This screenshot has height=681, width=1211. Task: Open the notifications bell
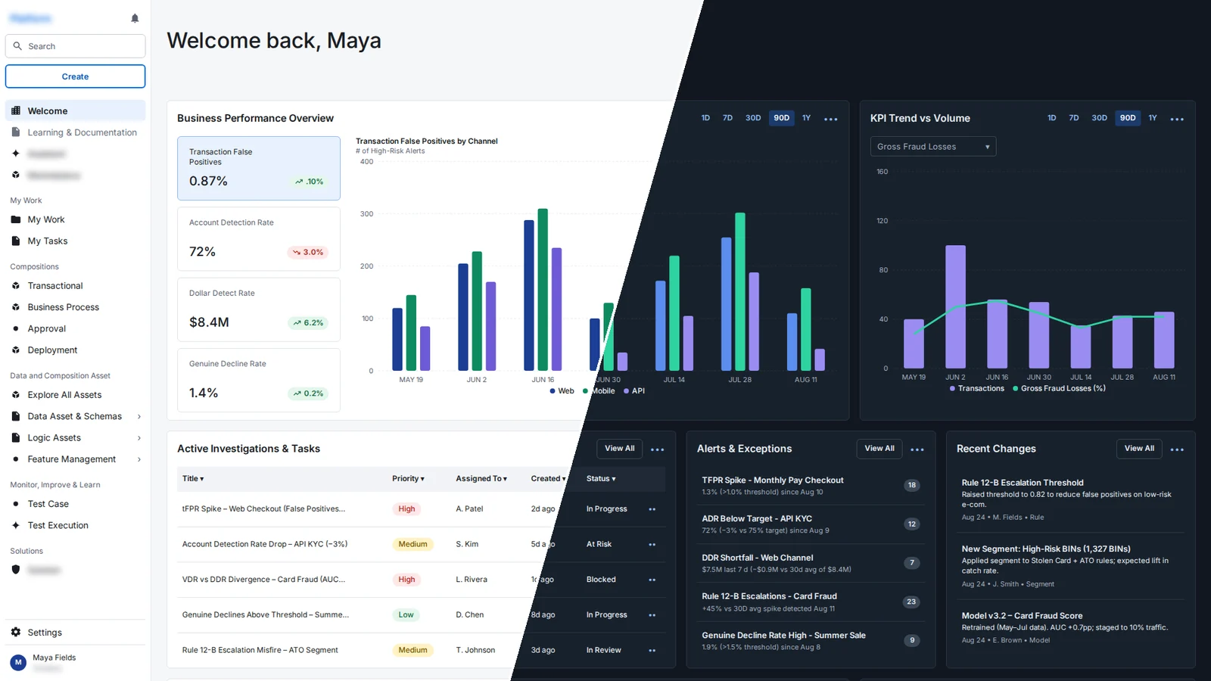click(x=135, y=18)
